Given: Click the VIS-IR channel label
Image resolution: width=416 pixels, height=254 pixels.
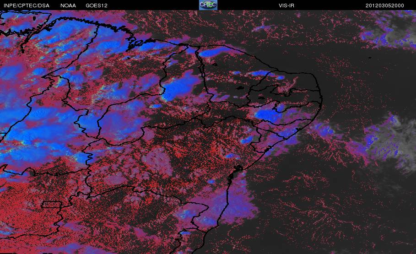Looking at the screenshot, I should (x=286, y=5).
